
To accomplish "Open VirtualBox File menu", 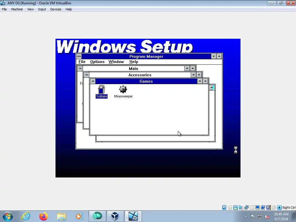I will pos(4,9).
